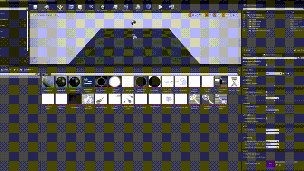304x171 pixels.
Task: Select the hourglass texture thumbnail
Action: pyautogui.click(x=234, y=82)
